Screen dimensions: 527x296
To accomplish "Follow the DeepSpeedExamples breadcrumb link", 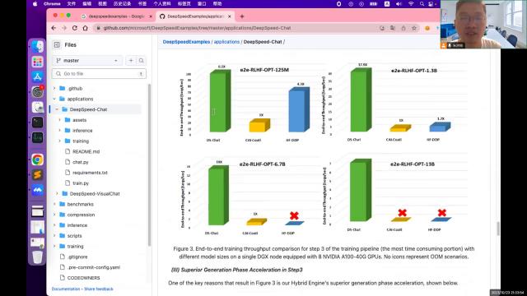I will 186,42.
